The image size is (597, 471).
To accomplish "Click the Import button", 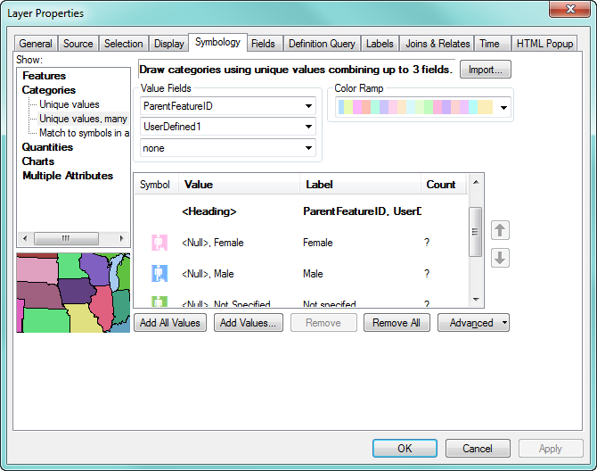I will (486, 70).
